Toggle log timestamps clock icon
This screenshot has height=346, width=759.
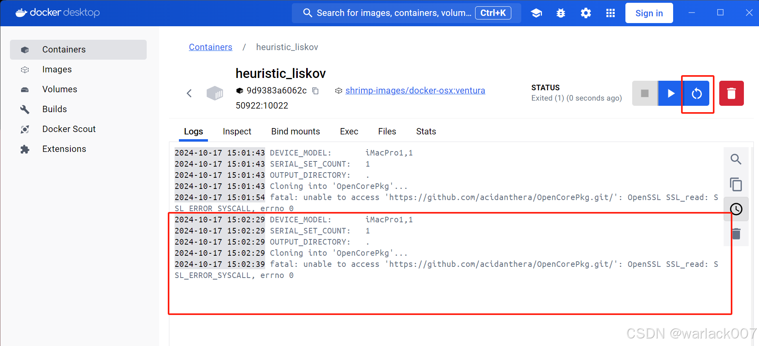(736, 209)
